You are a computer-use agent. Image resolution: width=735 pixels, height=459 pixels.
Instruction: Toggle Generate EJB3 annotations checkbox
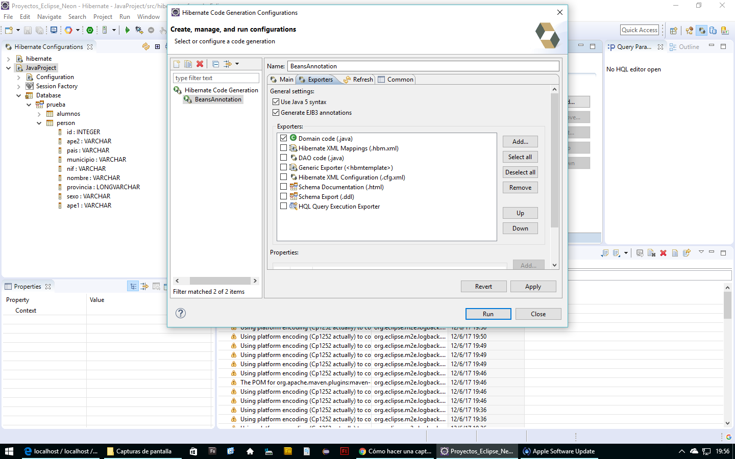click(276, 113)
